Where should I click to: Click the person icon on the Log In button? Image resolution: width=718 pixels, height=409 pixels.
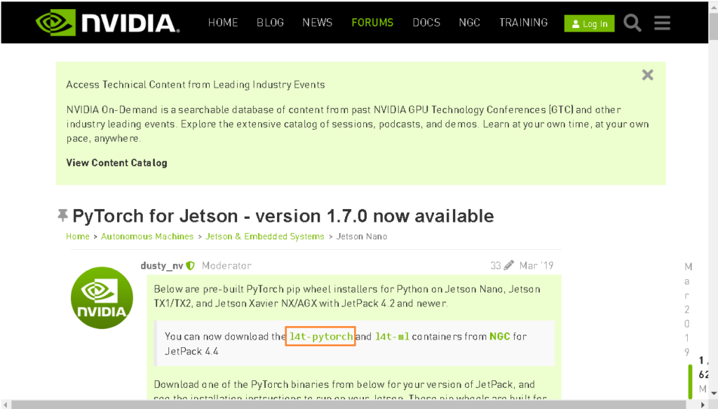576,23
